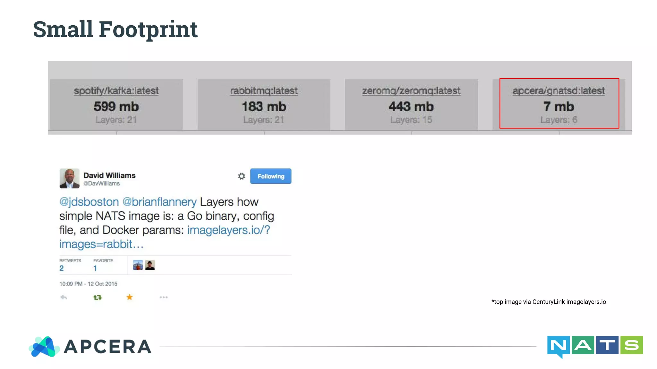
Task: Toggle the blue Following button
Action: (x=271, y=176)
